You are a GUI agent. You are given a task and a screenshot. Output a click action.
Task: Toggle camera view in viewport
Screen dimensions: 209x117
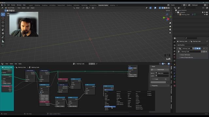pyautogui.click(x=170, y=30)
